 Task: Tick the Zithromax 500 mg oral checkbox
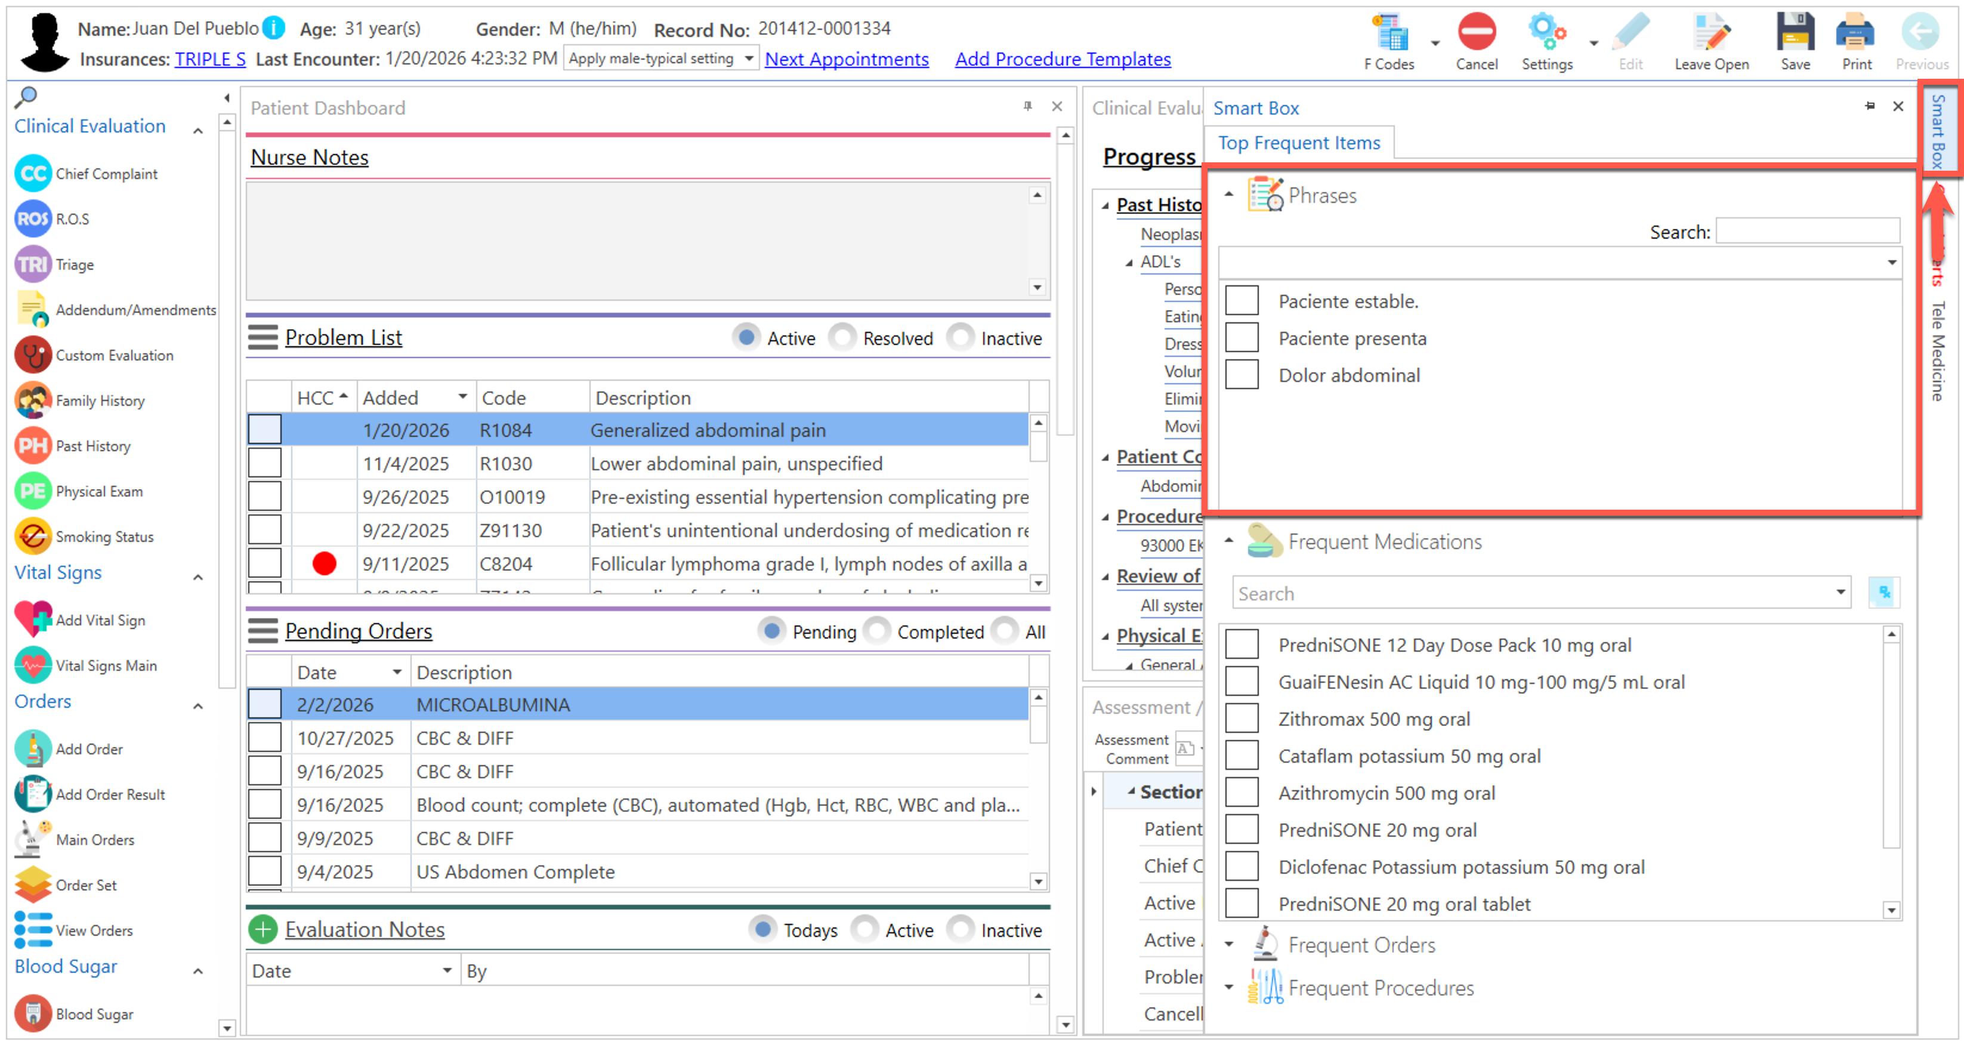(1242, 719)
